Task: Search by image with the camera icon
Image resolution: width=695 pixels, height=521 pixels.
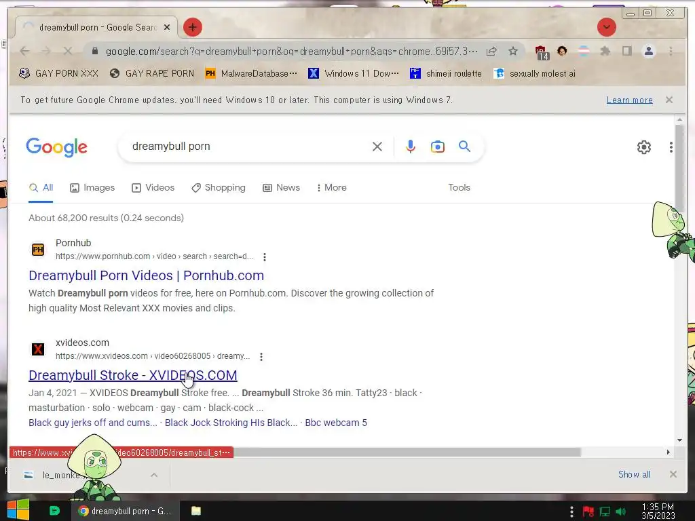Action: [438, 147]
